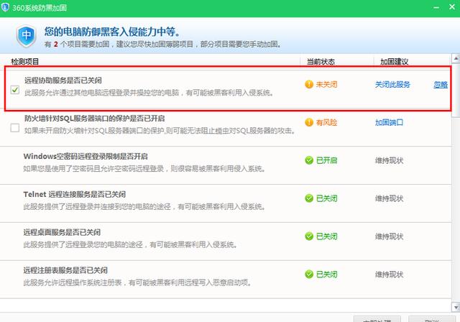Screen dimensions: 460x322
Task: Click the blue medium-level shield icon
Action: pyautogui.click(x=27, y=36)
